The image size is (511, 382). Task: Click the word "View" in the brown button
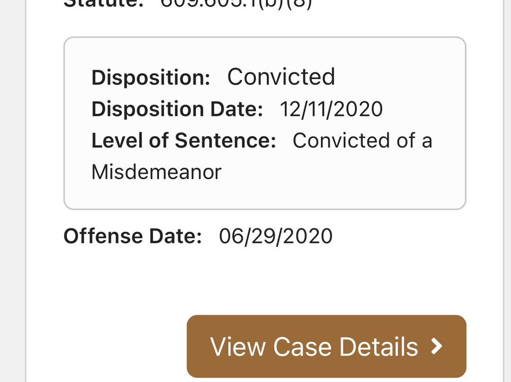238,347
